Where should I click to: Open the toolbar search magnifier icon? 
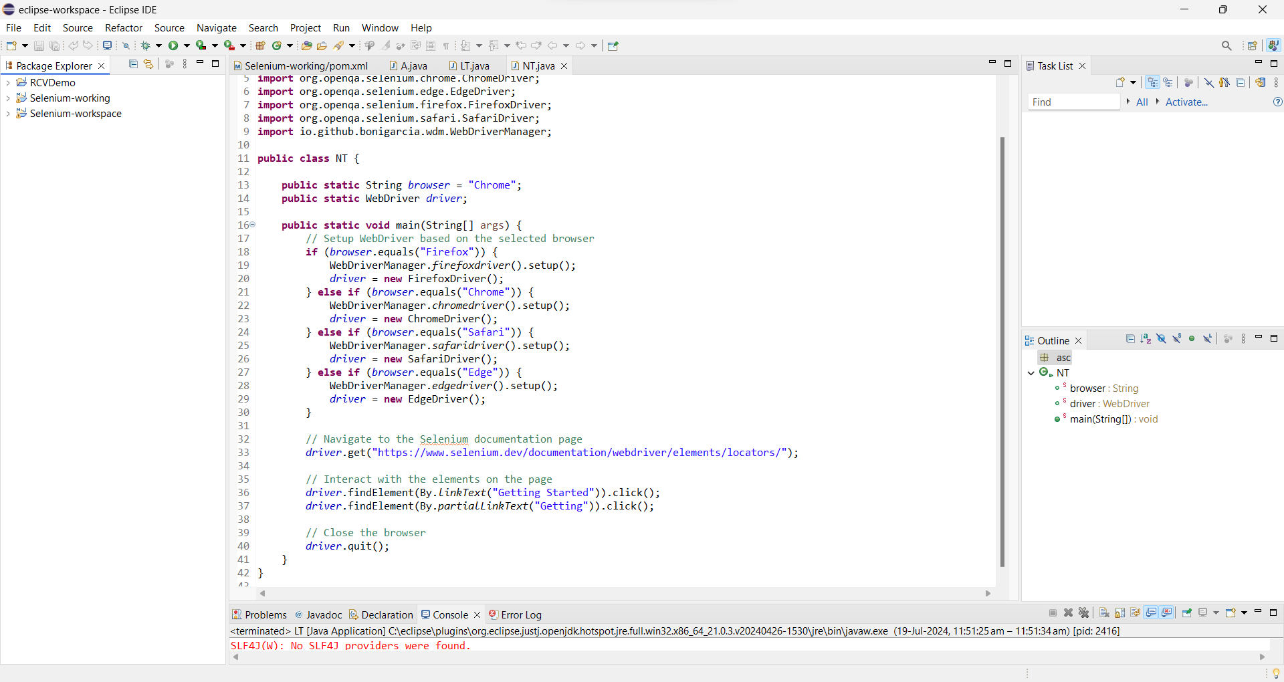point(1226,45)
